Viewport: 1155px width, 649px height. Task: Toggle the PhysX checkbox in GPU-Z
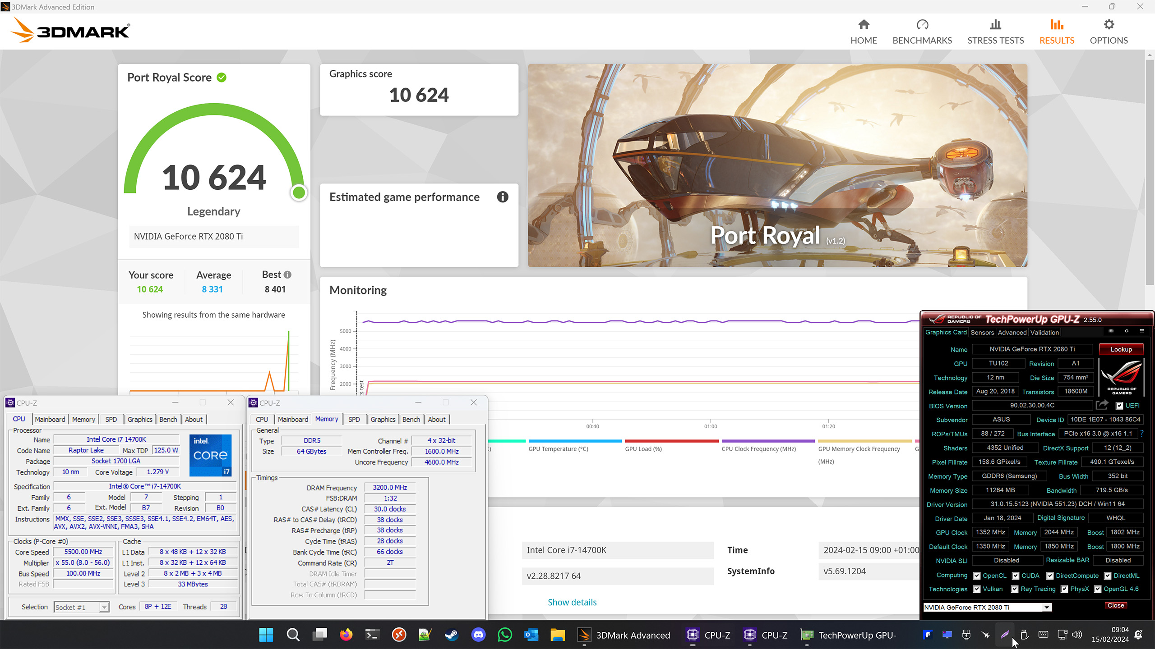1064,589
